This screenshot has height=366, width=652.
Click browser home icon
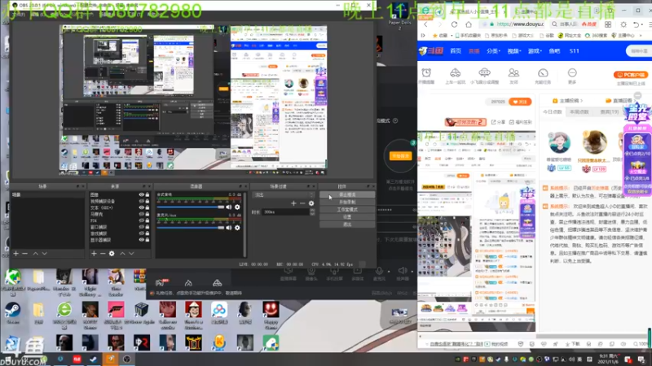pyautogui.click(x=469, y=24)
